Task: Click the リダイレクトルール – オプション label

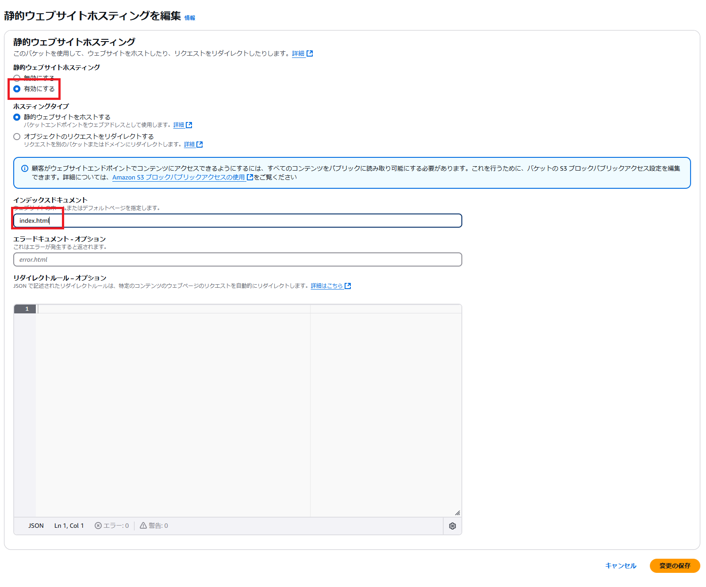Action: pyautogui.click(x=60, y=278)
